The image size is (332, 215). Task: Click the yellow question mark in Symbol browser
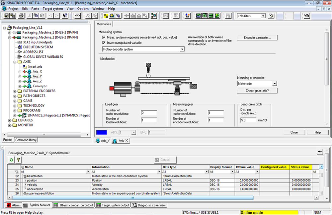pos(18,160)
